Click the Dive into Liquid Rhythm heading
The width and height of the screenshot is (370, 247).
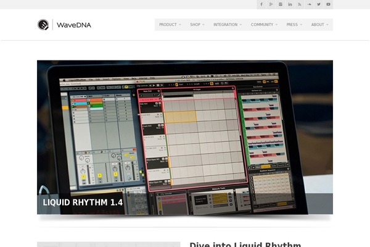click(x=245, y=245)
